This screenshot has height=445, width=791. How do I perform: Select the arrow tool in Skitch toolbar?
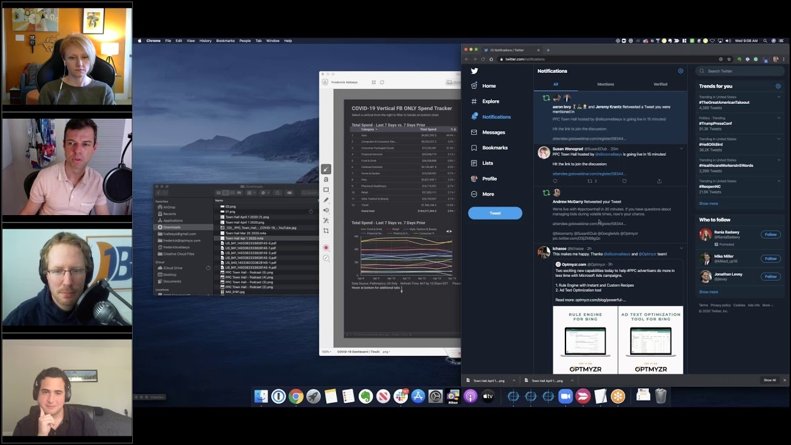326,169
